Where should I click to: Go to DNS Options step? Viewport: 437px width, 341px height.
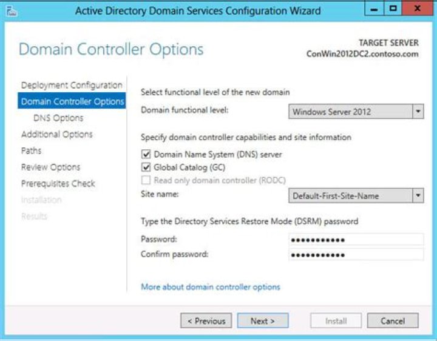tap(58, 118)
